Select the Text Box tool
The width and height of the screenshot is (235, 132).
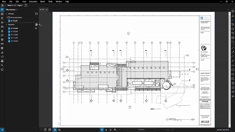[x=233, y=11]
